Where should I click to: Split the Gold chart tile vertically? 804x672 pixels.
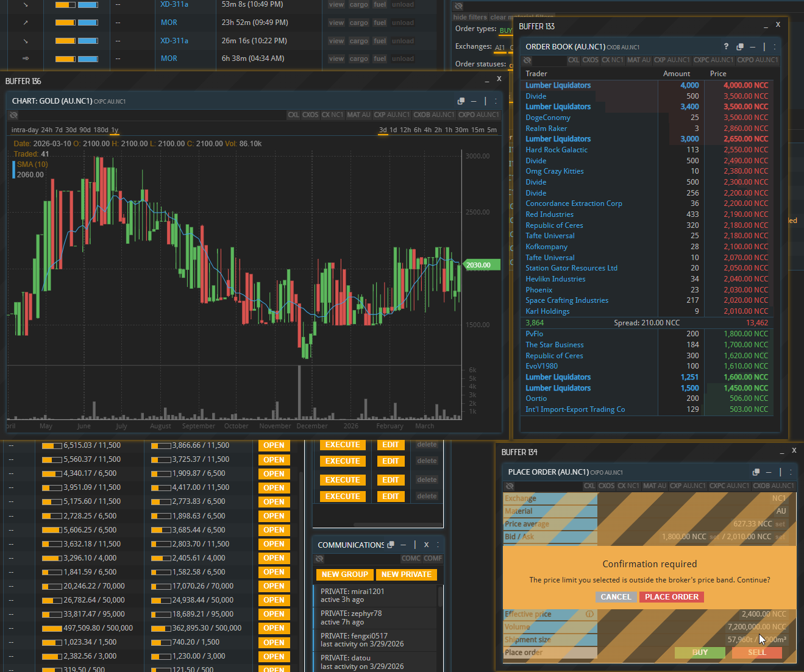pos(485,101)
